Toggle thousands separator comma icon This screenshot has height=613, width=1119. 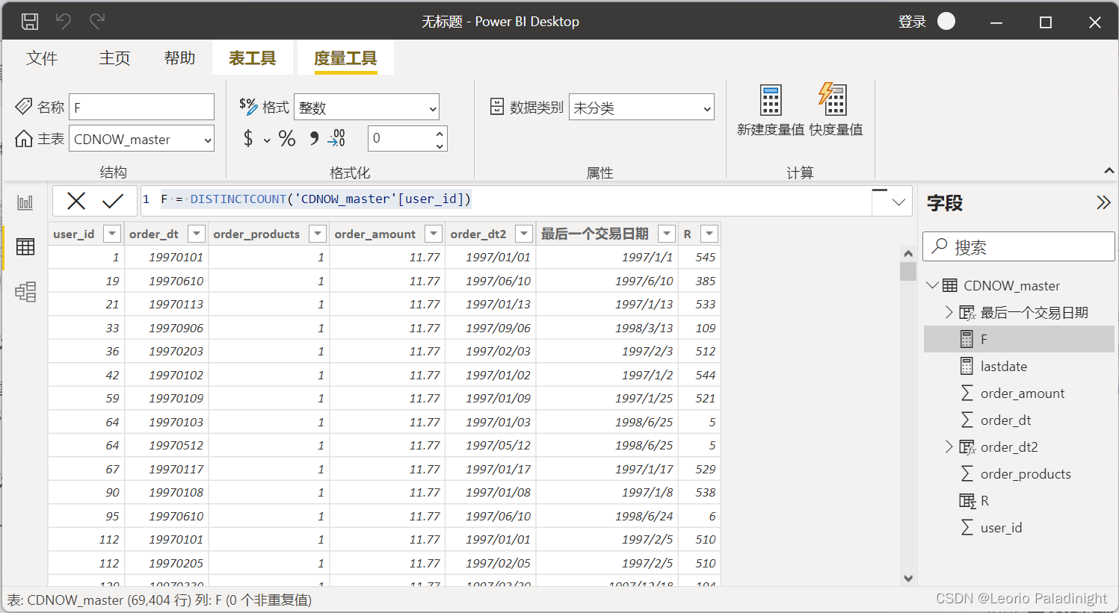coord(314,138)
